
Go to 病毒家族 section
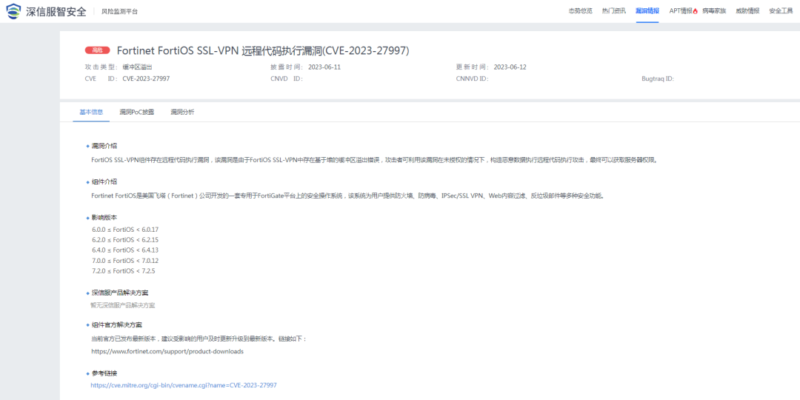[714, 11]
